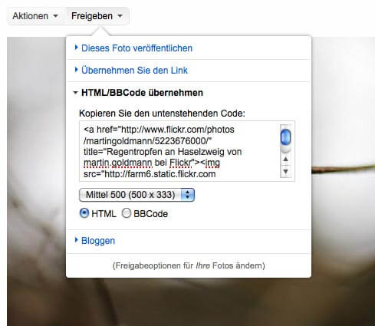Open the Freigeben dropdown menu
Image resolution: width=375 pixels, height=326 pixels.
tap(97, 16)
